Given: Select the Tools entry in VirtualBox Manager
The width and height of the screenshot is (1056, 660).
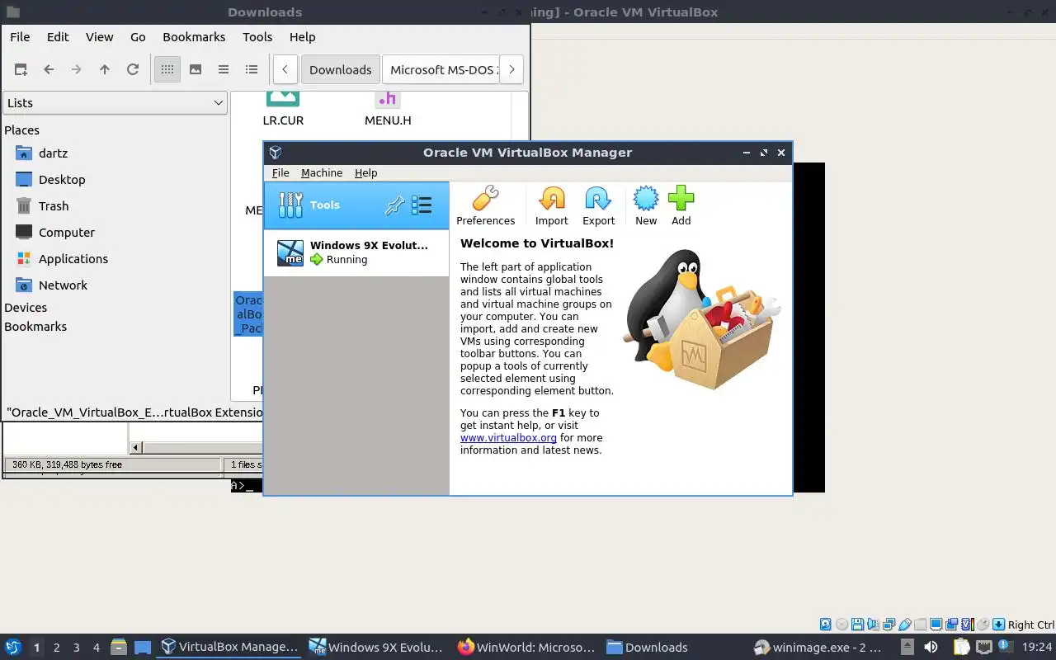Looking at the screenshot, I should [x=356, y=205].
